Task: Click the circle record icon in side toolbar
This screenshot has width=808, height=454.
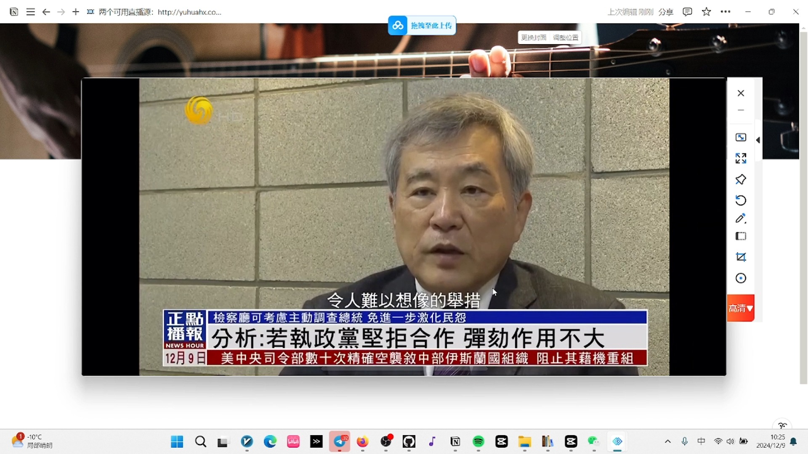Action: (741, 278)
